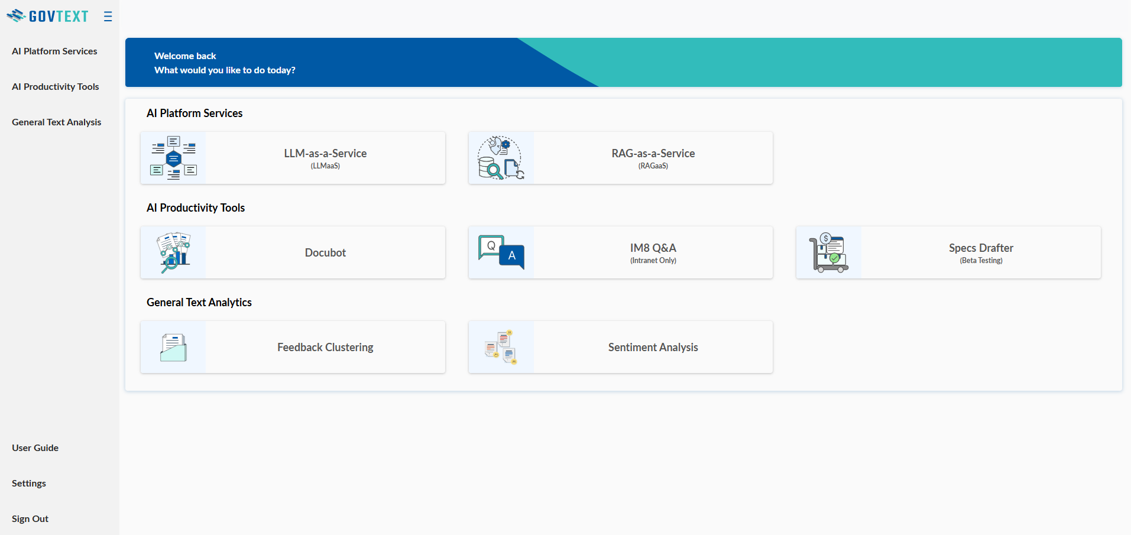
Task: Collapse sidebar with the hamburger menu toggle
Action: (x=108, y=17)
